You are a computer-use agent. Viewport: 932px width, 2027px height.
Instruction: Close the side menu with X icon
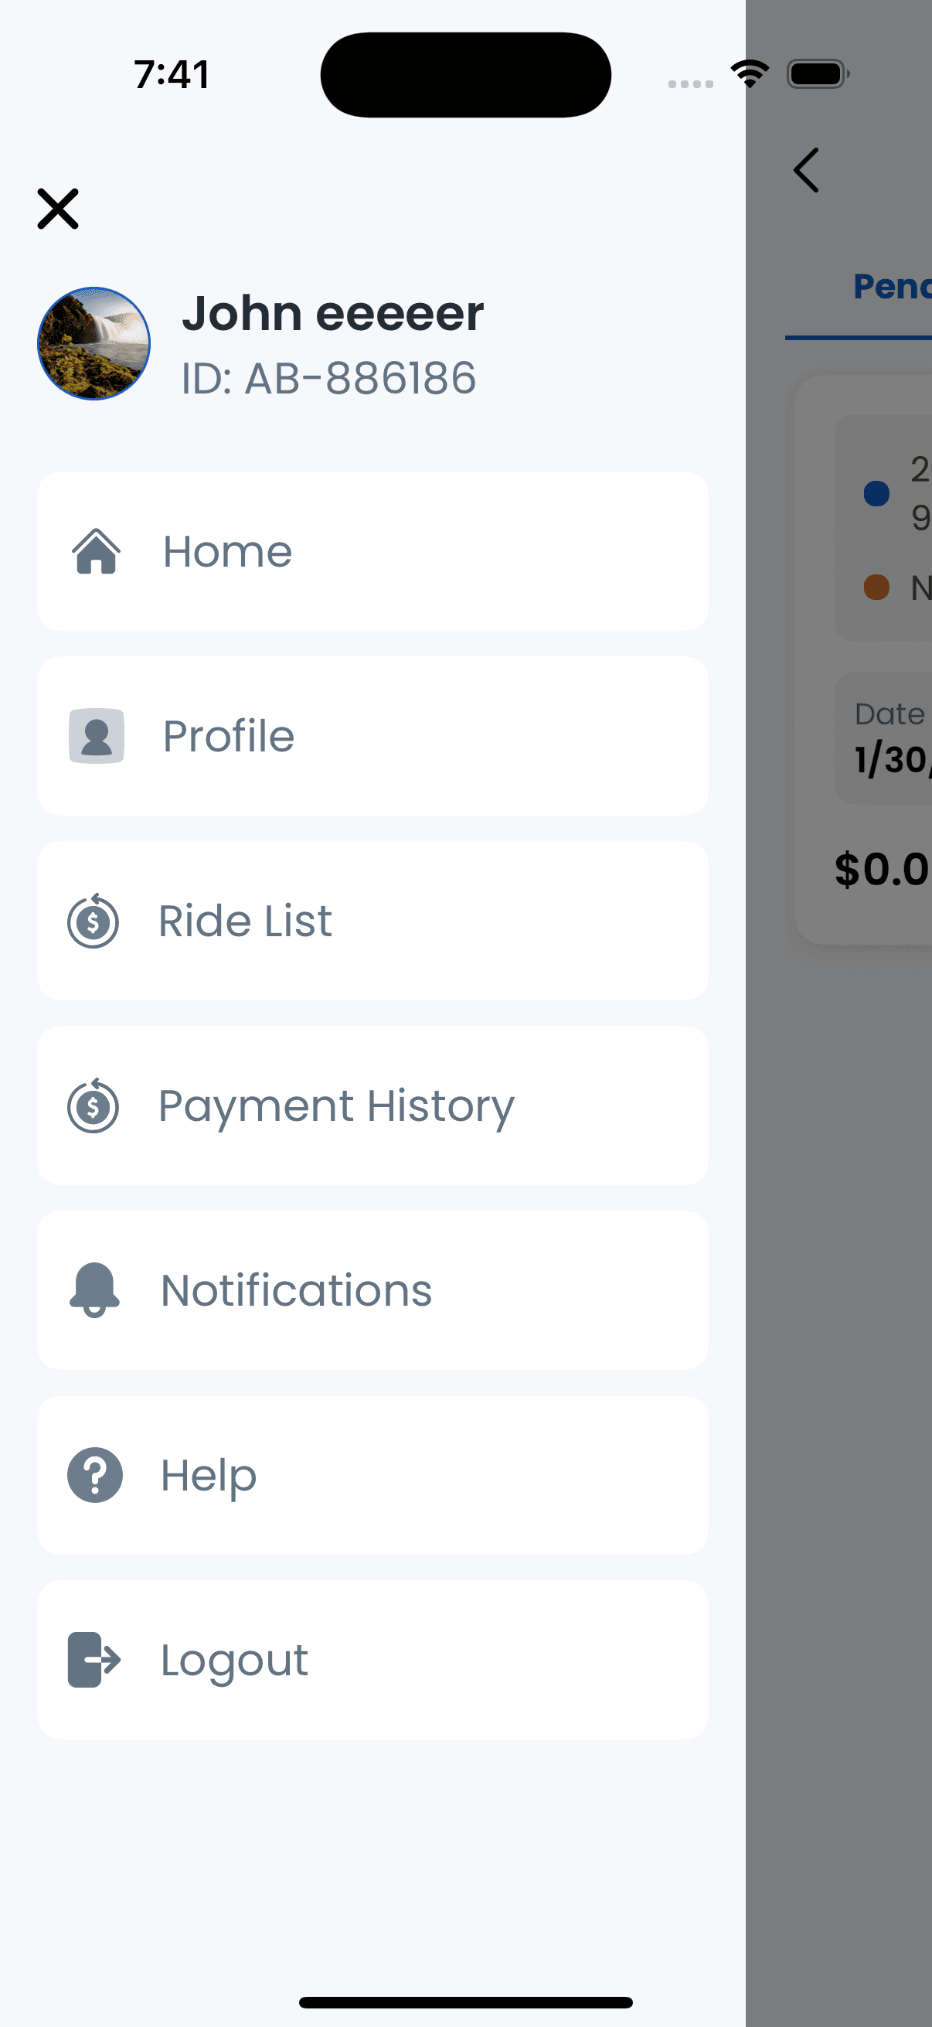(58, 209)
